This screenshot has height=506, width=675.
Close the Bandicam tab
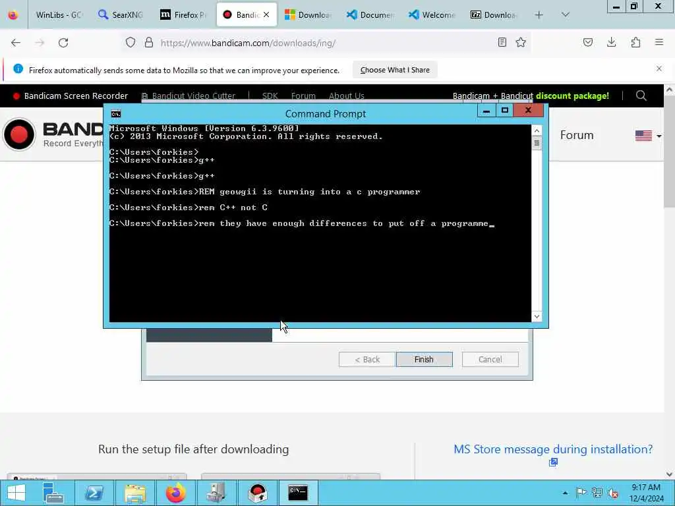click(266, 14)
